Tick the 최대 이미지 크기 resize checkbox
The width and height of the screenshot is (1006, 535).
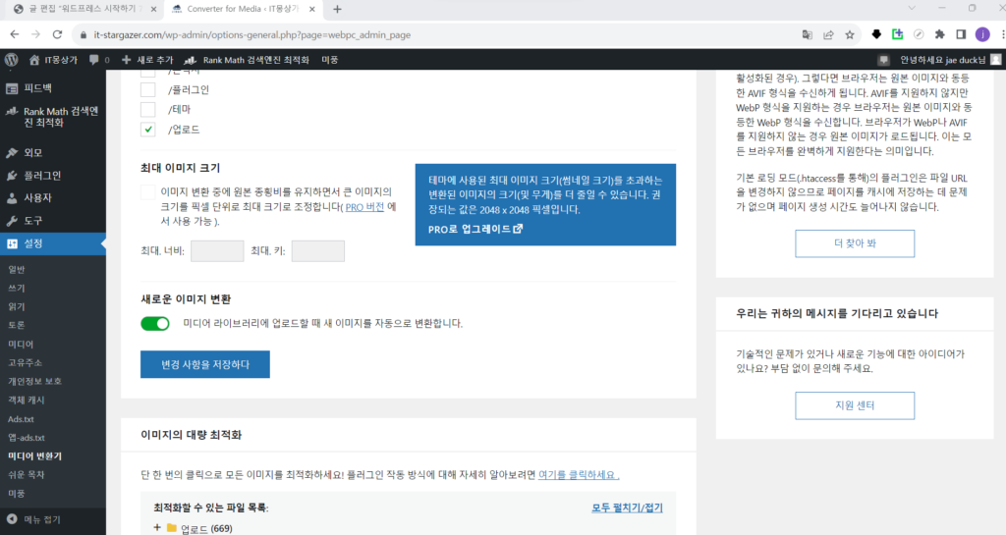click(147, 192)
